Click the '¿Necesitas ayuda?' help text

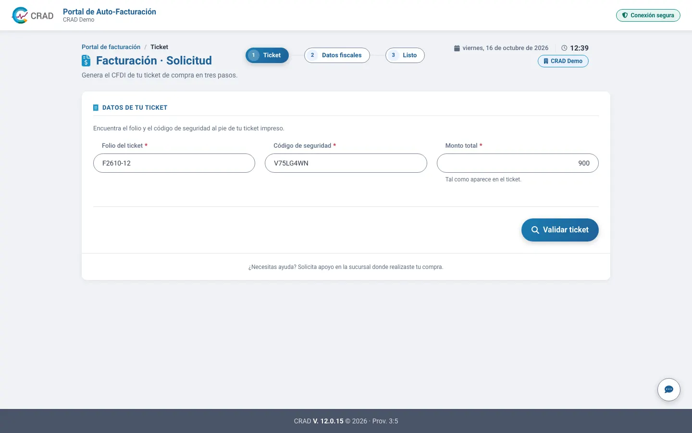click(x=346, y=267)
